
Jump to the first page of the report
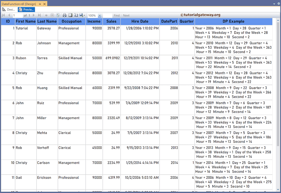pos(3,15)
